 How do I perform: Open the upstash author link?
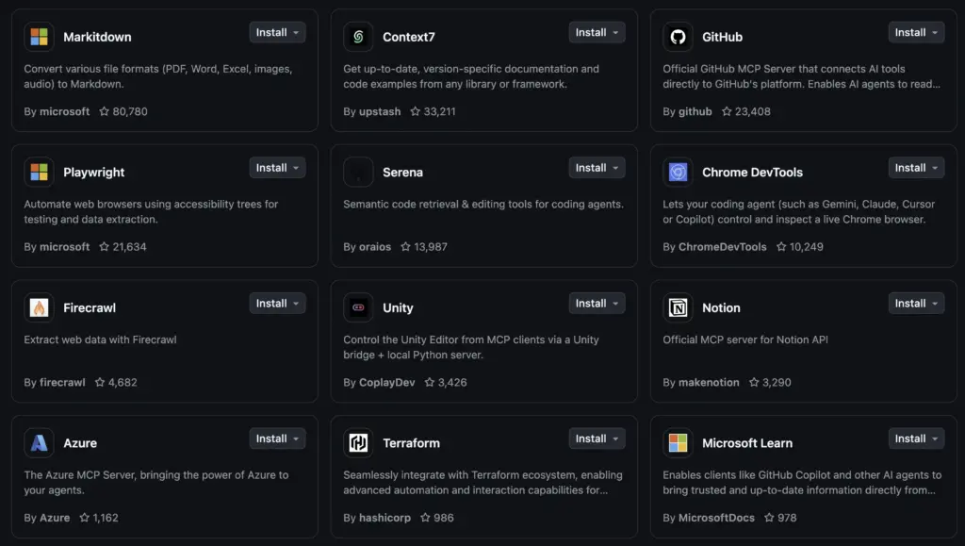coord(380,111)
